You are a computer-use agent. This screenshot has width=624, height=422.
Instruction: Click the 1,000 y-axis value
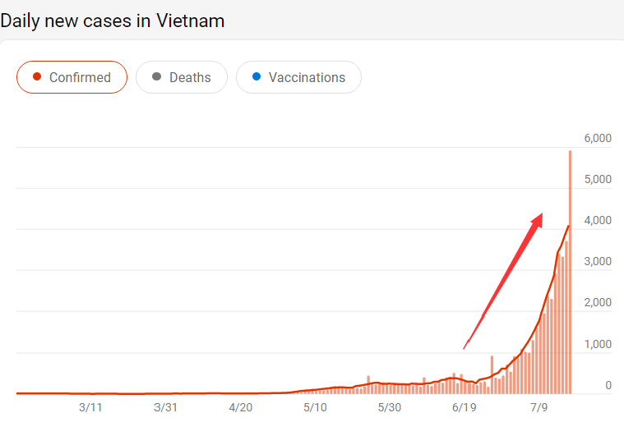597,344
